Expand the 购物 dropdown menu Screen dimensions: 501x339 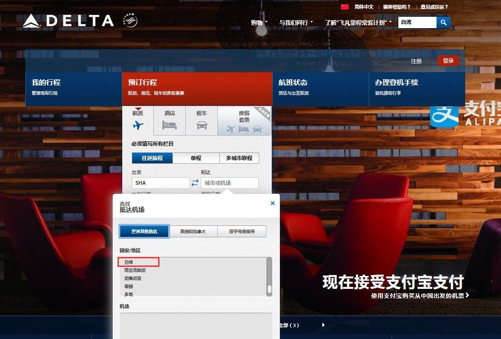coord(259,22)
